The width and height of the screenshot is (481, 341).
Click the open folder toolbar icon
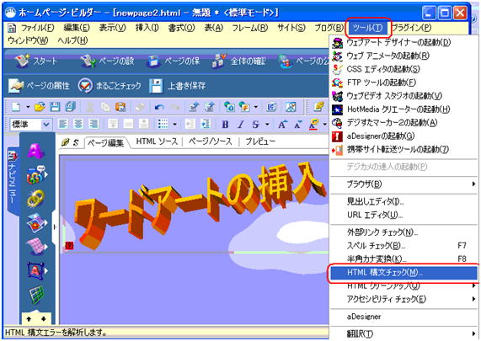[40, 107]
